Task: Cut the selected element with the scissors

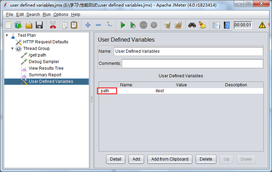Action: coord(53,25)
